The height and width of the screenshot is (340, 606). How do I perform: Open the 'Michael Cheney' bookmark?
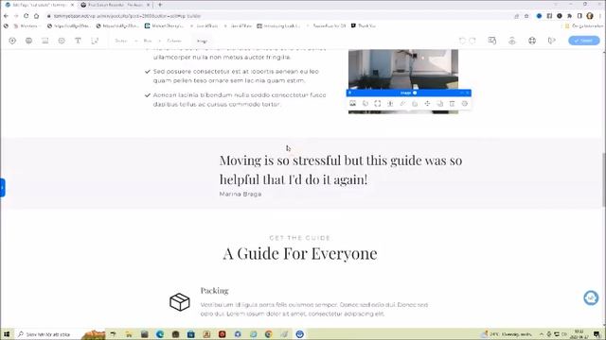click(164, 25)
